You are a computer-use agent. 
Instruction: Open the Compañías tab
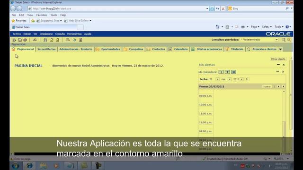[134, 49]
